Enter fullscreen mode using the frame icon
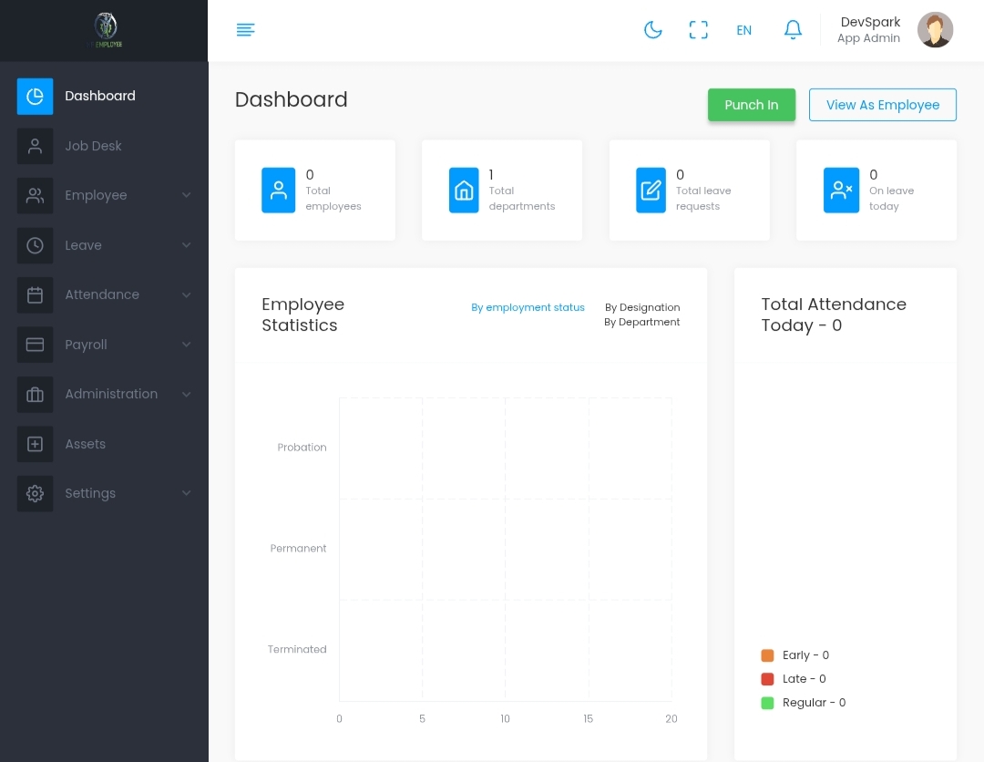Screen dimensions: 984x762 coord(698,30)
